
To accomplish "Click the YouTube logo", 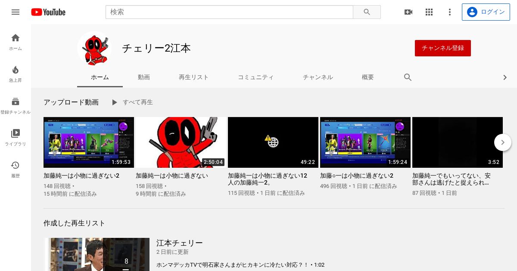I will pos(48,12).
